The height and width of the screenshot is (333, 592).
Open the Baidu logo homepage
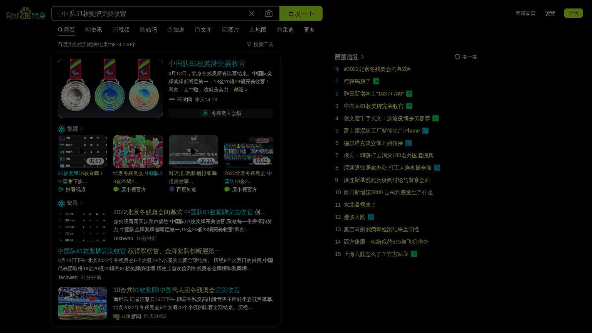(x=26, y=13)
